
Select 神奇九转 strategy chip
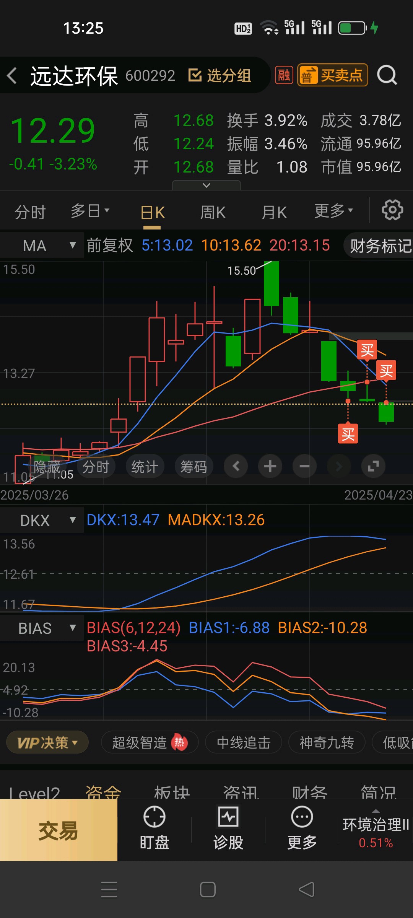(x=327, y=742)
